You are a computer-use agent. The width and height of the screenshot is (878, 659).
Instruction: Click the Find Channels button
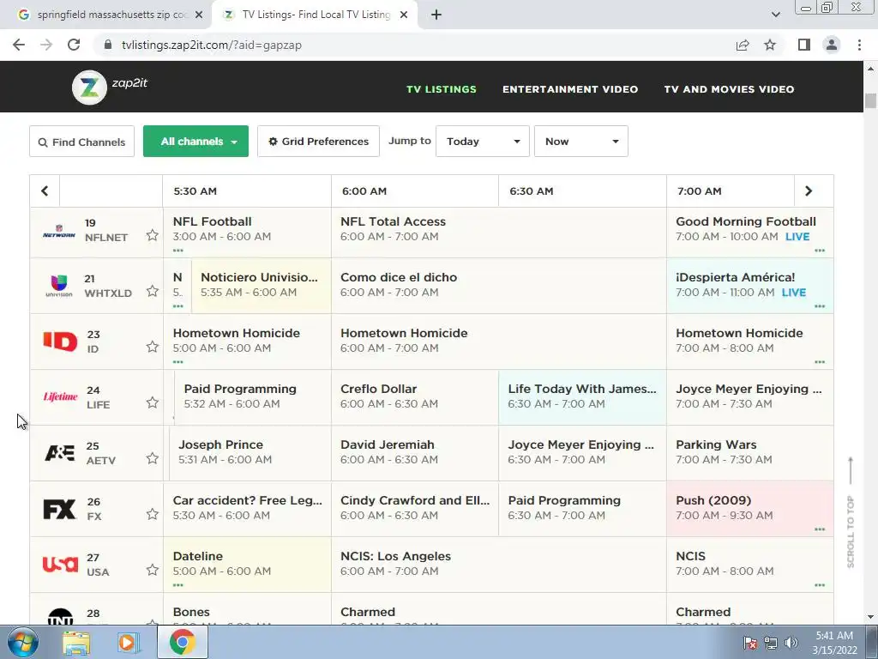coord(81,142)
